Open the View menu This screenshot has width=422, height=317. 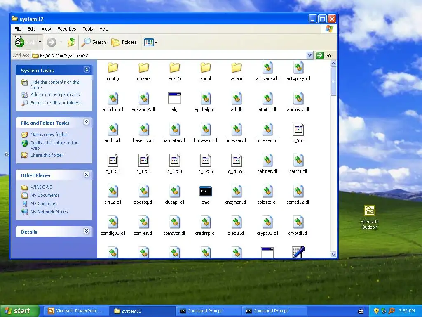pos(46,29)
